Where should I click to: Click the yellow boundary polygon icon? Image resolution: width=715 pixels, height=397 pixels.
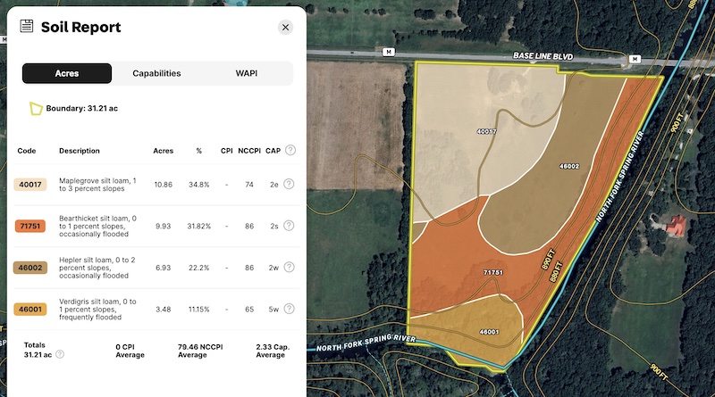pyautogui.click(x=36, y=109)
